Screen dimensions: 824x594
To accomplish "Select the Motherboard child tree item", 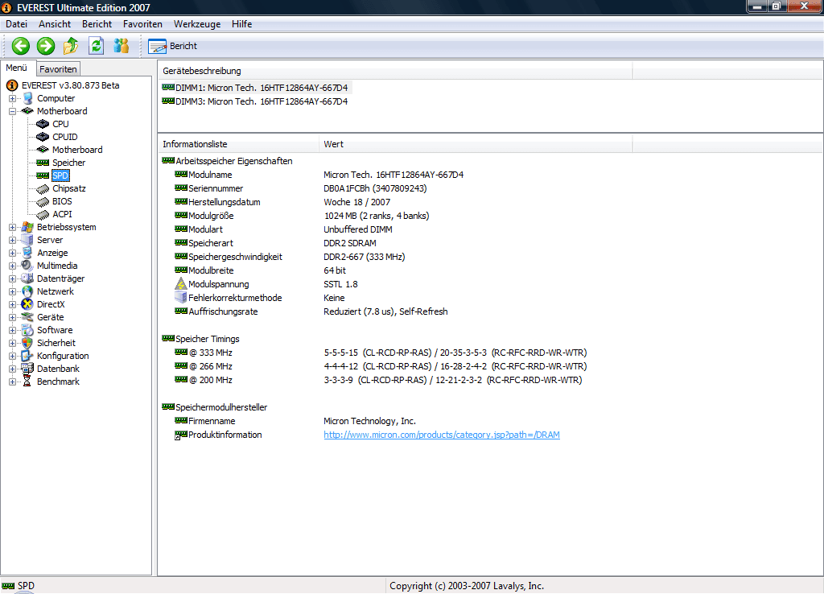I will (77, 150).
